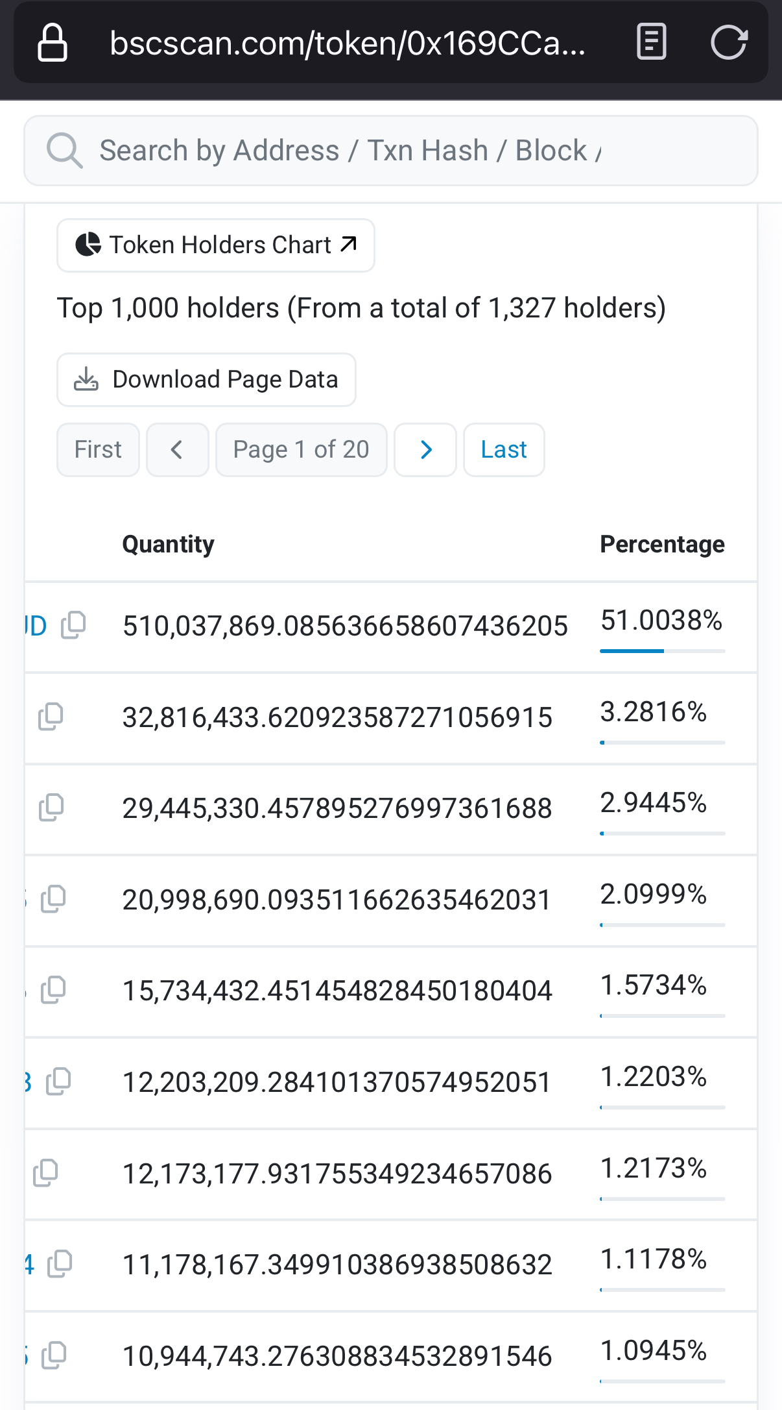Jump to the Last page

coord(504,450)
